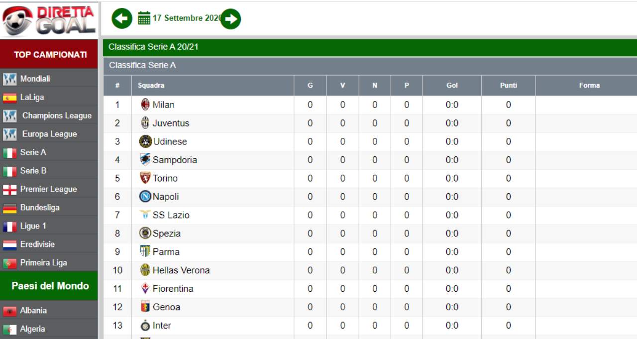Click the Torino team crest
The height and width of the screenshot is (339, 637).
click(x=145, y=178)
